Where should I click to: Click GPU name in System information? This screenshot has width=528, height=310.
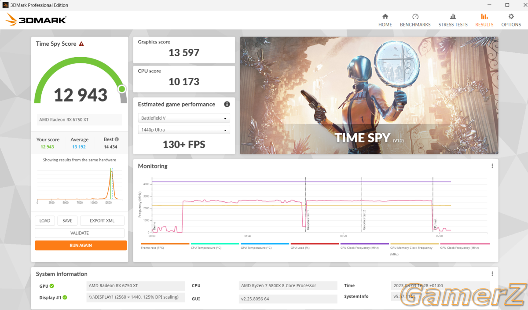(136, 286)
